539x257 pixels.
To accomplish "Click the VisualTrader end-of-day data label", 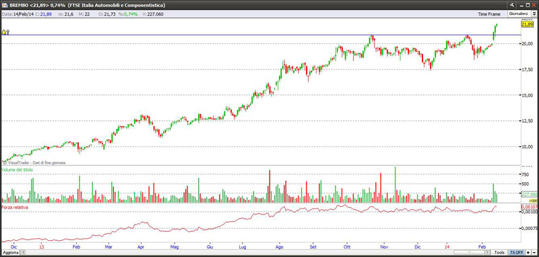I will (x=37, y=163).
